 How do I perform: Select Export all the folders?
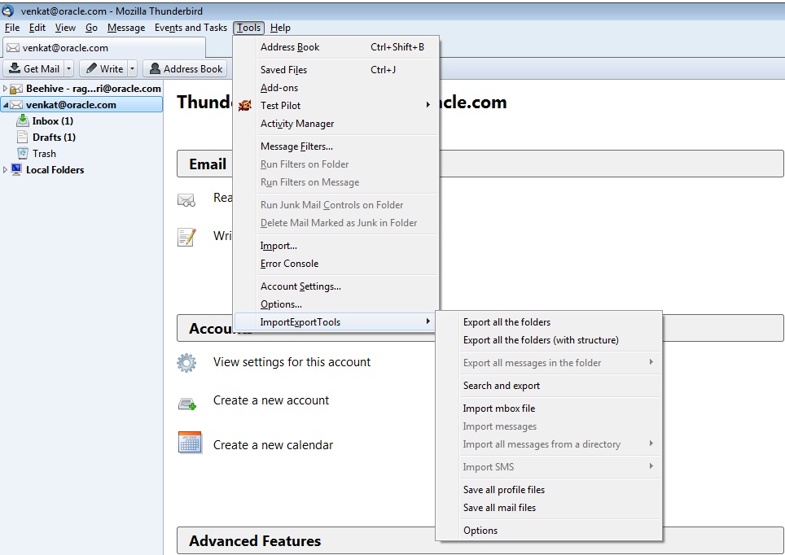[549, 321]
